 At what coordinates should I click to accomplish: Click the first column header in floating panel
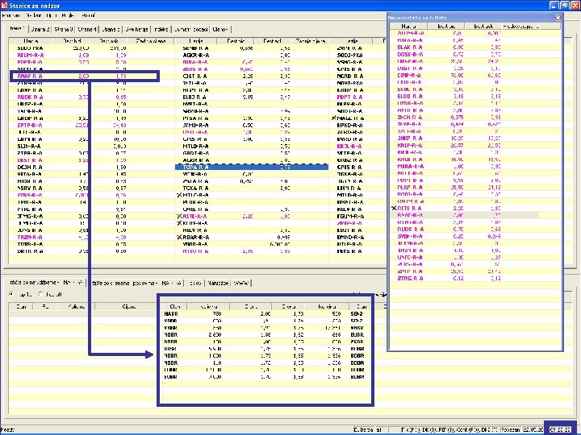408,27
